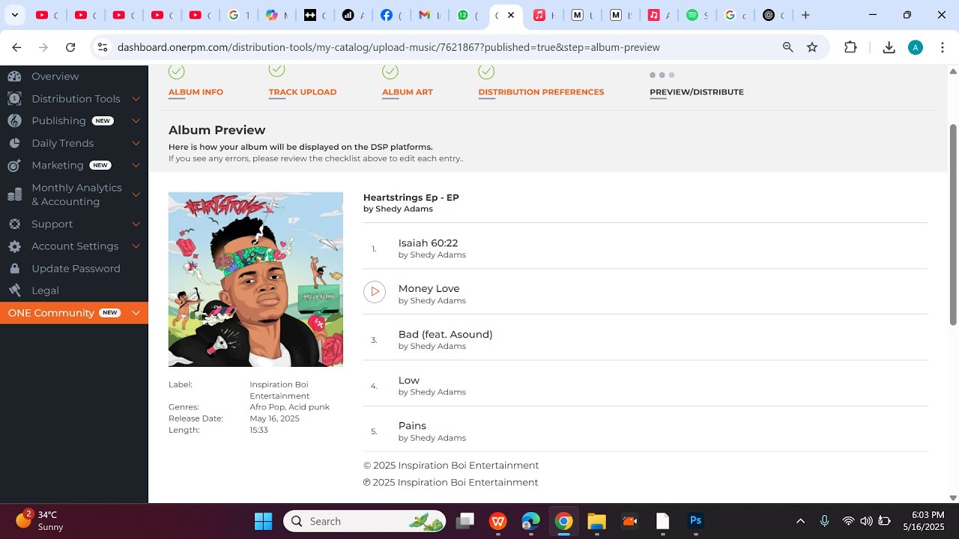
Task: Open File Explorer from the taskbar
Action: tap(596, 521)
